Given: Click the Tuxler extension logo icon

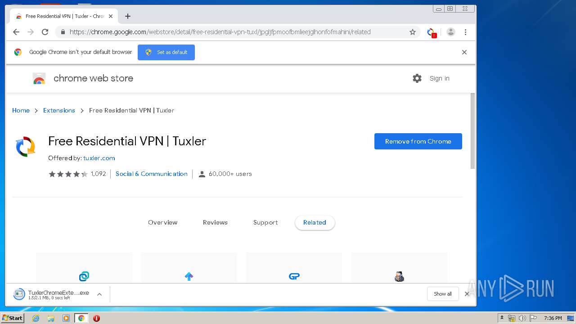Looking at the screenshot, I should pos(26,147).
